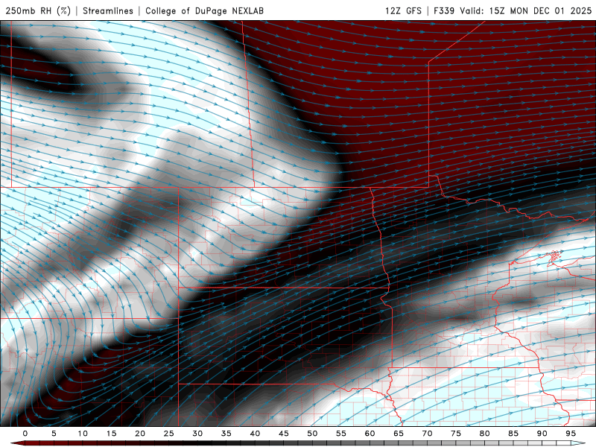Screen dimensions: 596x447
Task: Click the colorbar tick label "20"
Action: 140,434
